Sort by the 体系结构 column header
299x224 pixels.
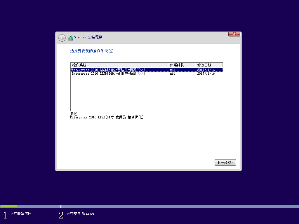click(177, 65)
